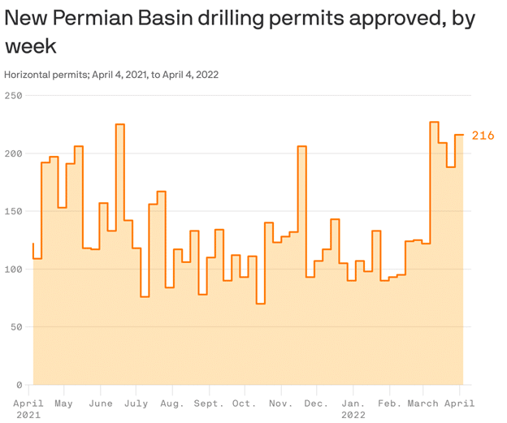This screenshot has height=423, width=507.
Task: Select the Oct. x-axis label
Action: tap(244, 403)
